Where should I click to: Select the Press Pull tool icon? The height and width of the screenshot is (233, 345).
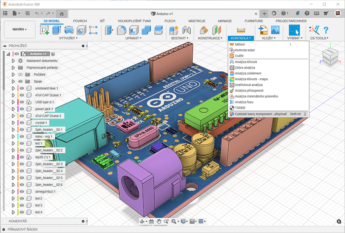point(109,30)
